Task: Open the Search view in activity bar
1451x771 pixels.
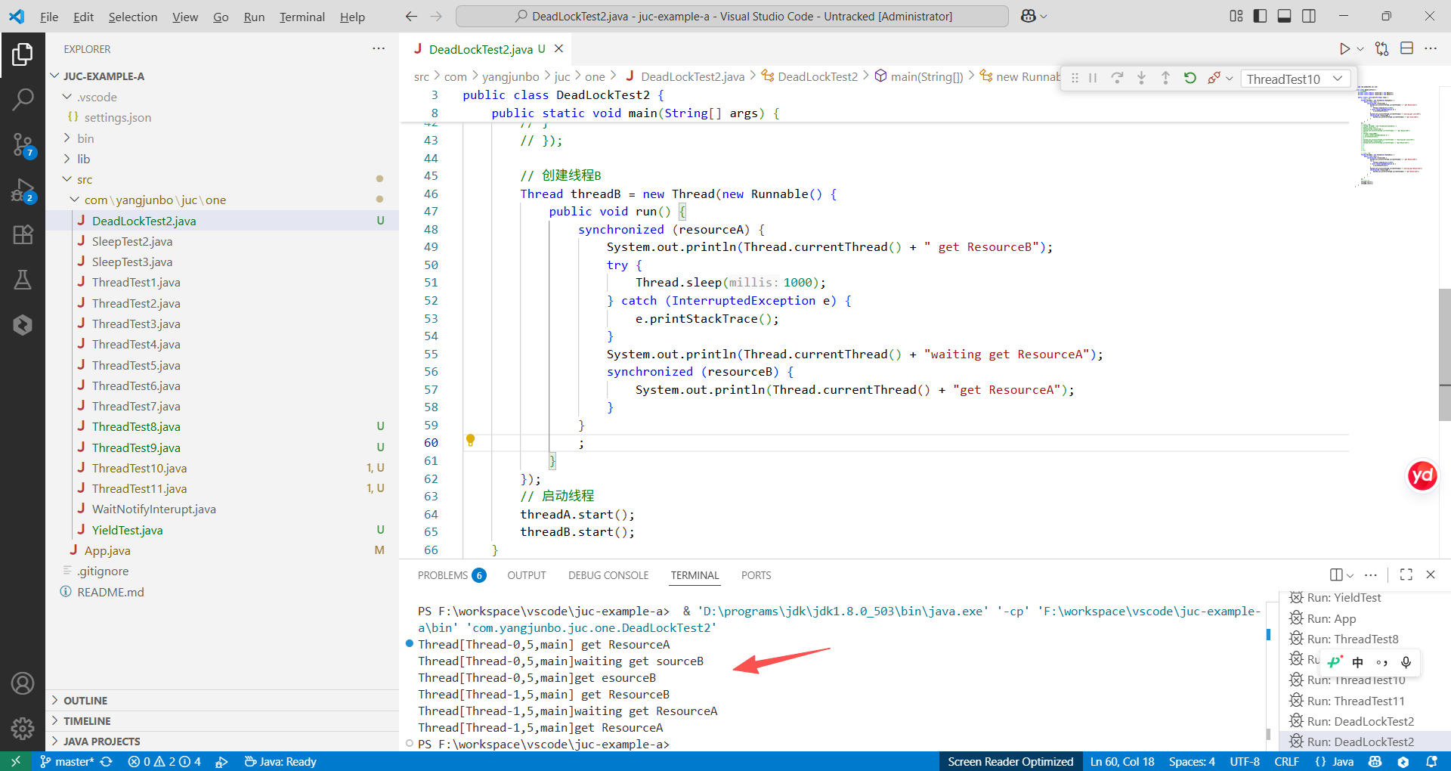Action: click(23, 99)
